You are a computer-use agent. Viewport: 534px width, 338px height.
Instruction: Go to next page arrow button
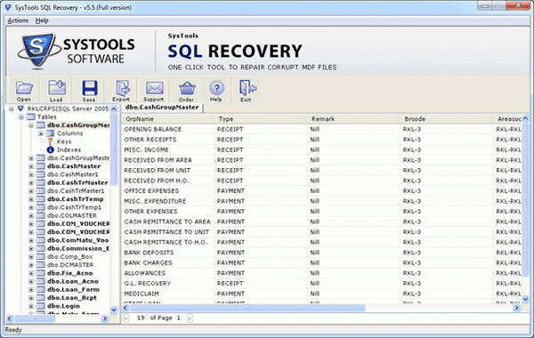coord(190,318)
